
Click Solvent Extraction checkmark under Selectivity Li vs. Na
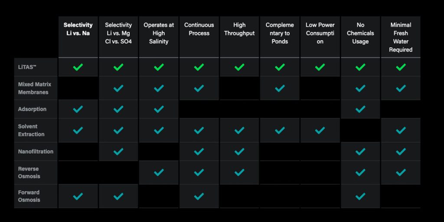(x=78, y=130)
